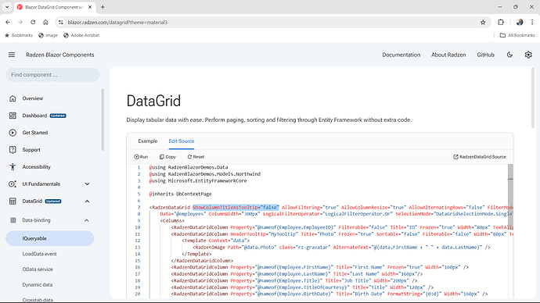
Task: Bookmark this page with star icon
Action: pyautogui.click(x=483, y=23)
